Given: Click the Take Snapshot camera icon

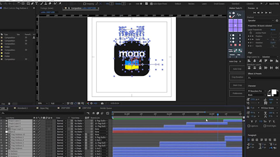Looking at the screenshot, I should [x=102, y=103].
